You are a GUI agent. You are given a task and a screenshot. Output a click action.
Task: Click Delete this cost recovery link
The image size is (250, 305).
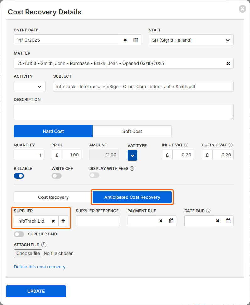click(x=40, y=267)
